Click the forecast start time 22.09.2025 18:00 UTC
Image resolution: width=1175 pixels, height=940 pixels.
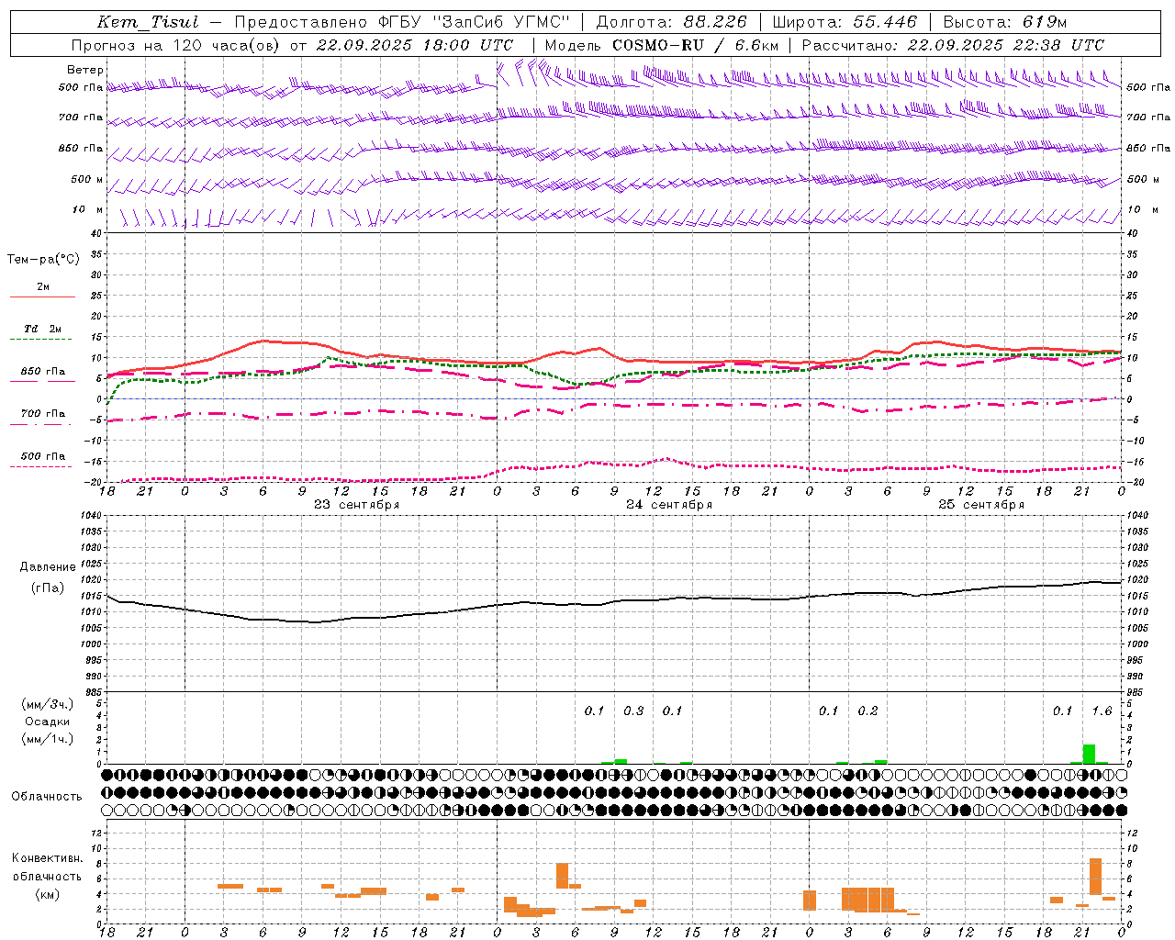pyautogui.click(x=415, y=45)
